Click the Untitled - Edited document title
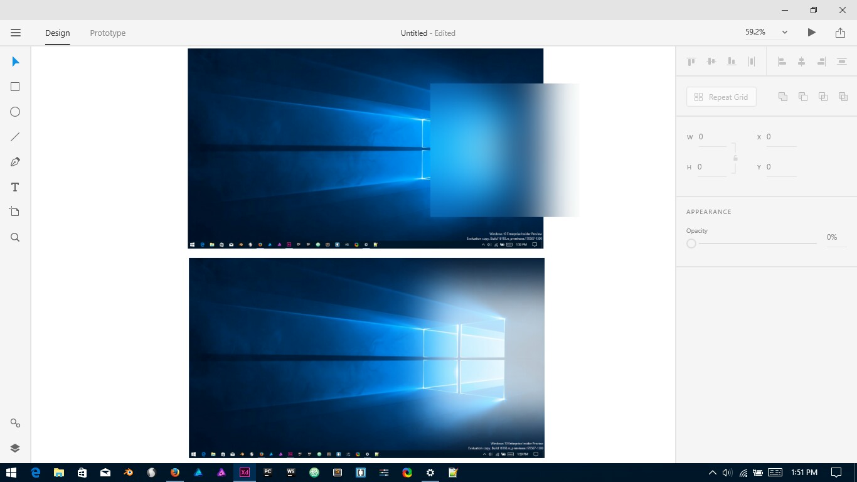Image resolution: width=857 pixels, height=482 pixels. point(428,33)
